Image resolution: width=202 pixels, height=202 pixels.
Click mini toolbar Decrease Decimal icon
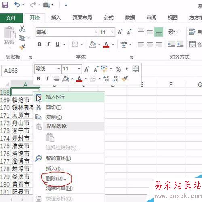116,79
